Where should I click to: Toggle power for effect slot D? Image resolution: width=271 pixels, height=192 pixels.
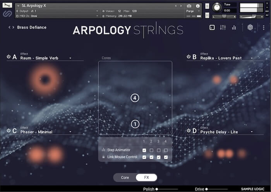(x=189, y=131)
